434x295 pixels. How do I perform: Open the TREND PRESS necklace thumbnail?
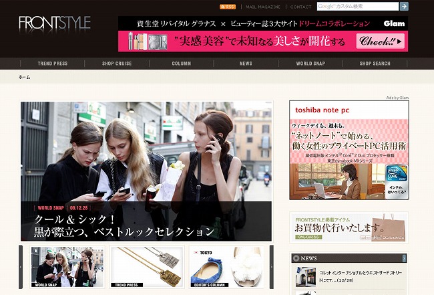pyautogui.click(x=147, y=267)
